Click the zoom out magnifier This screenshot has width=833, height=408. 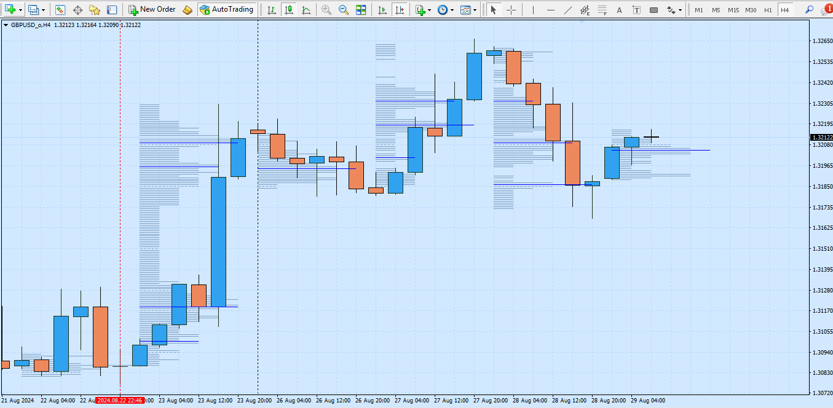[x=344, y=10]
